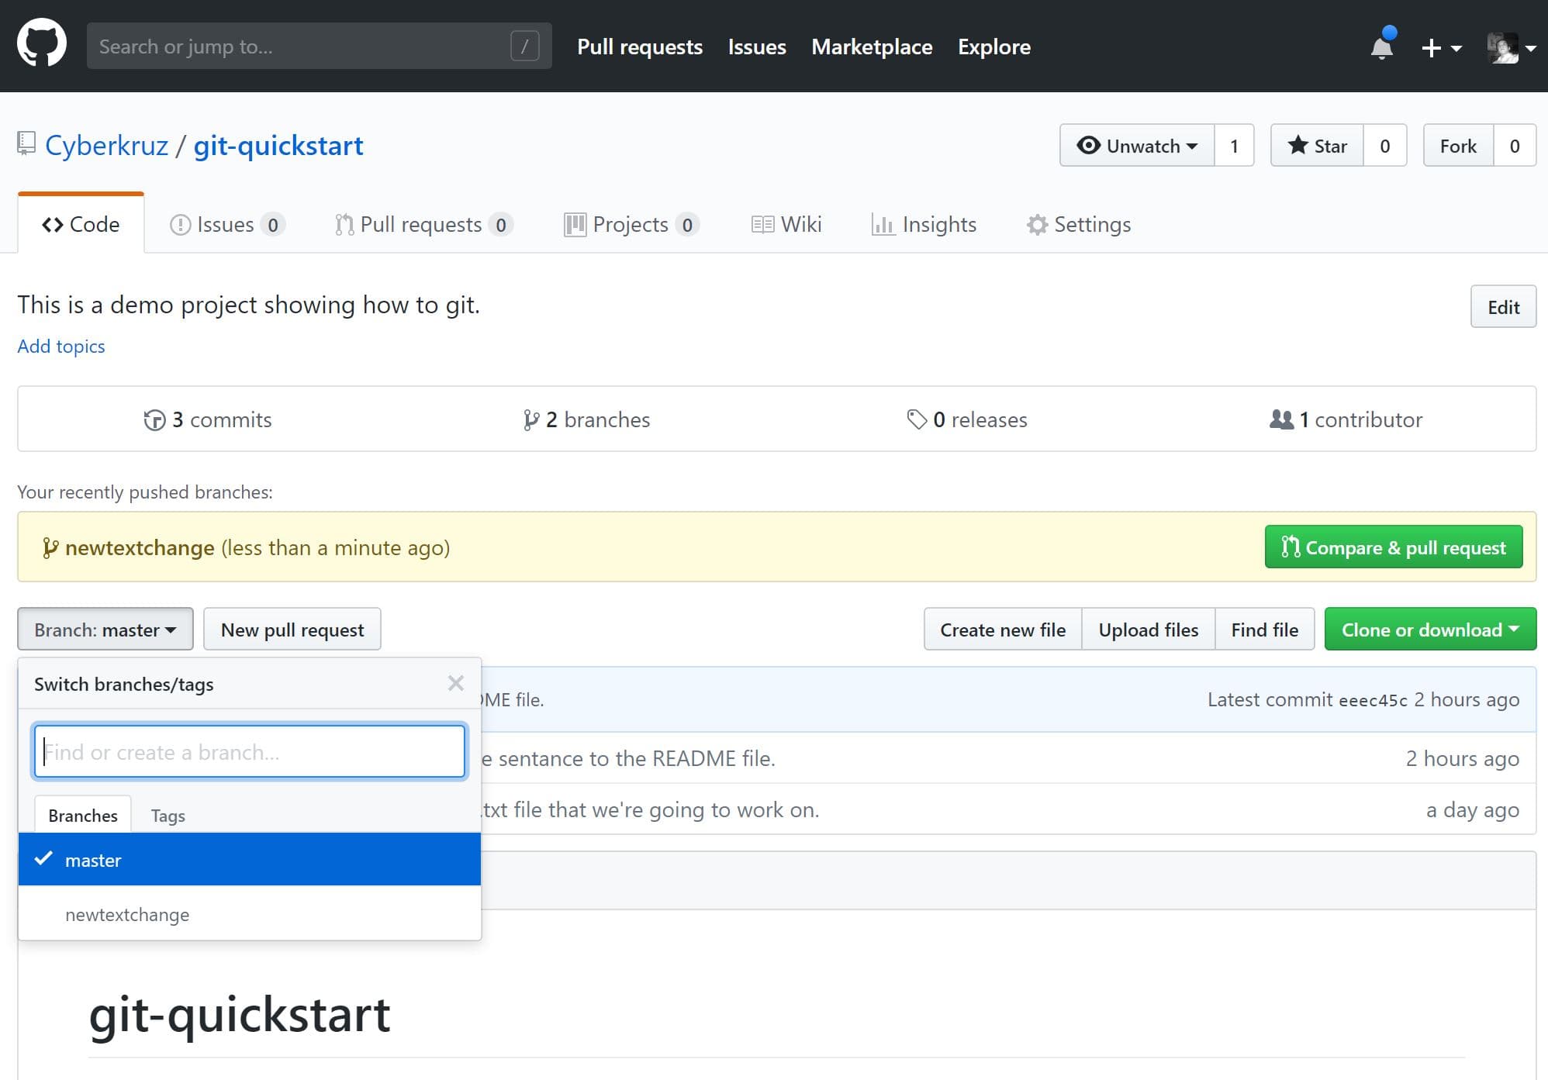This screenshot has height=1080, width=1548.
Task: Click the clock icon next to 3 commits
Action: [154, 420]
